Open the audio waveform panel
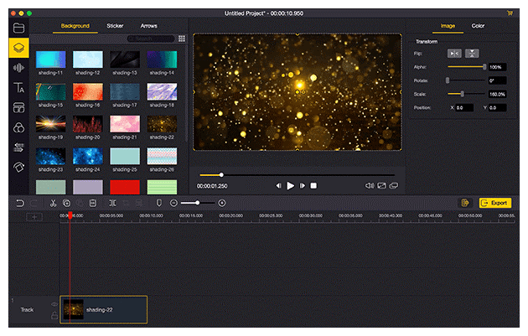 point(18,68)
